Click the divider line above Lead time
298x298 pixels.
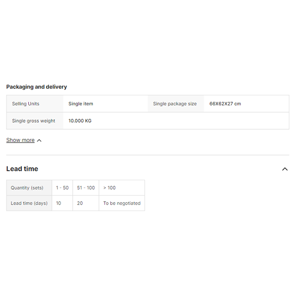click(148, 155)
